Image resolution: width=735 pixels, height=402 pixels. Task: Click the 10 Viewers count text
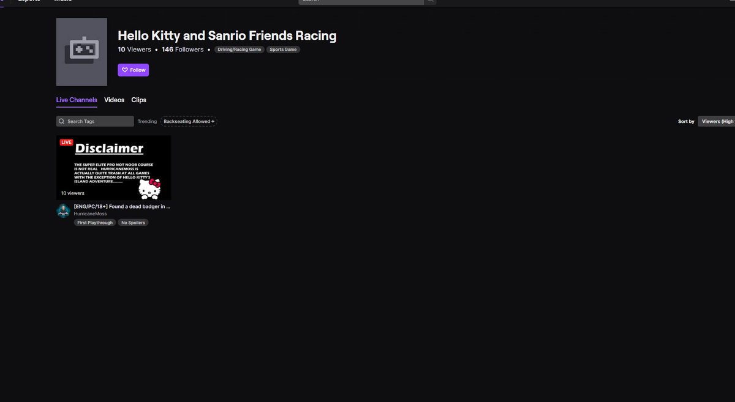tap(134, 50)
